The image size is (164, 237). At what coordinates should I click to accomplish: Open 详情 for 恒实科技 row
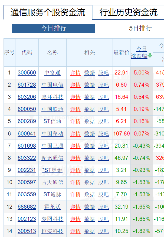point(75,231)
